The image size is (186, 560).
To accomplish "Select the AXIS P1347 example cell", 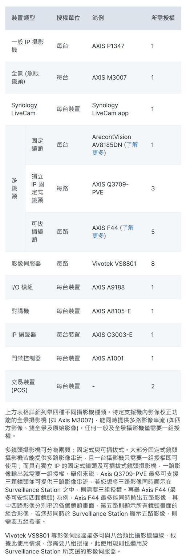I will (x=108, y=46).
